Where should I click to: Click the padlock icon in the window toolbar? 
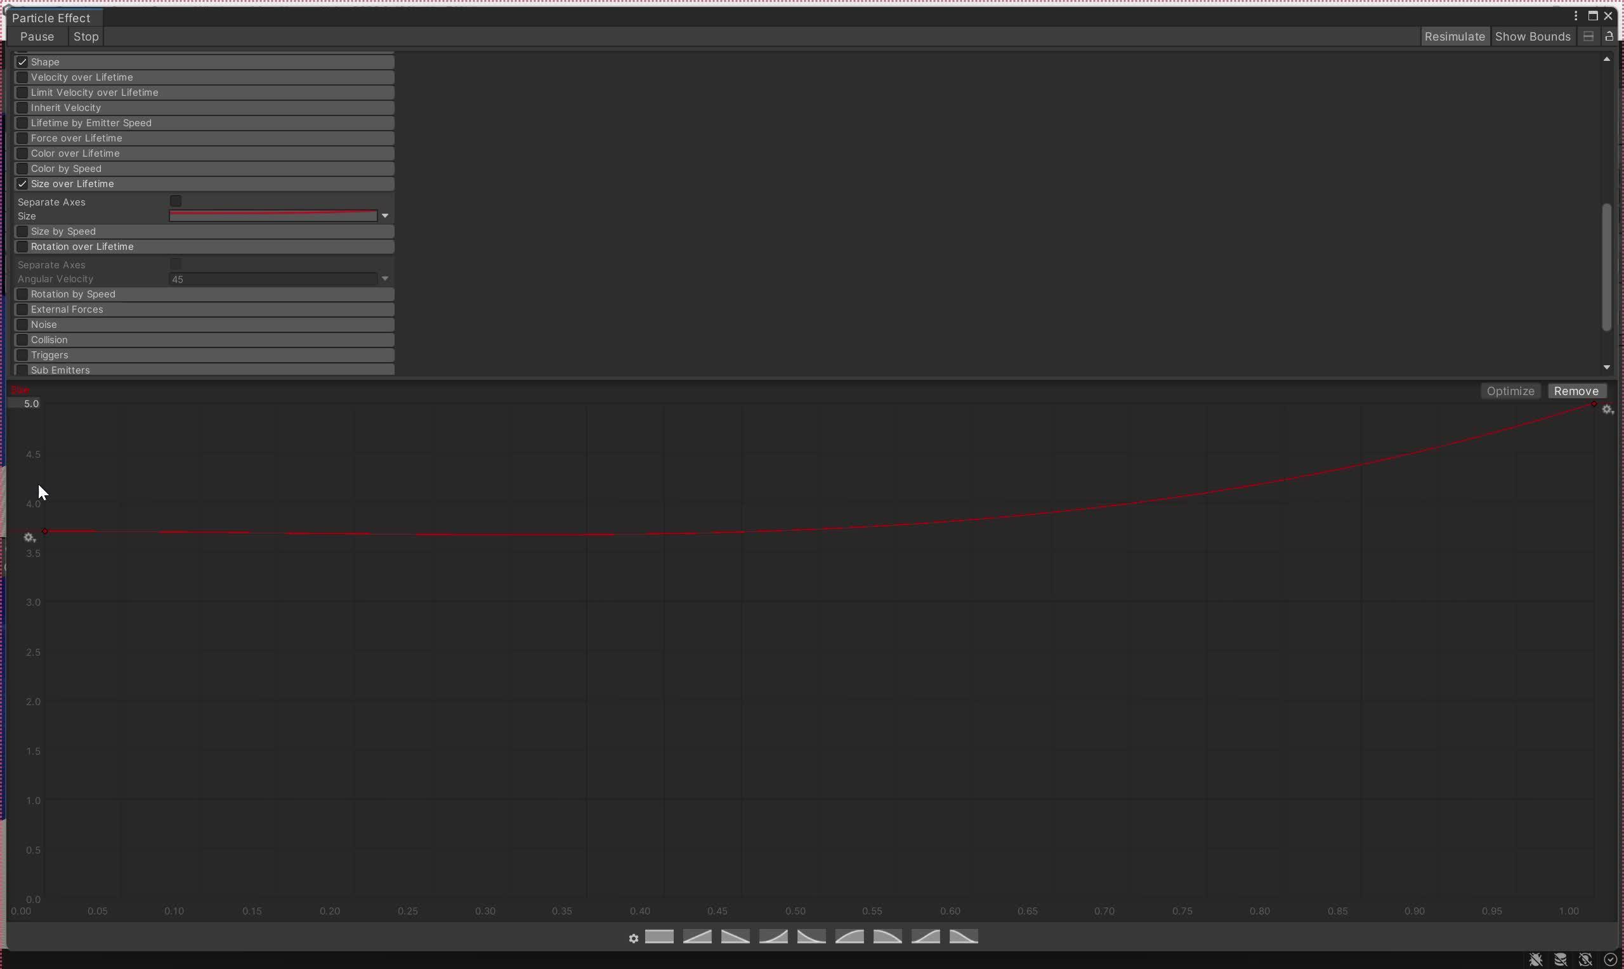point(1609,36)
